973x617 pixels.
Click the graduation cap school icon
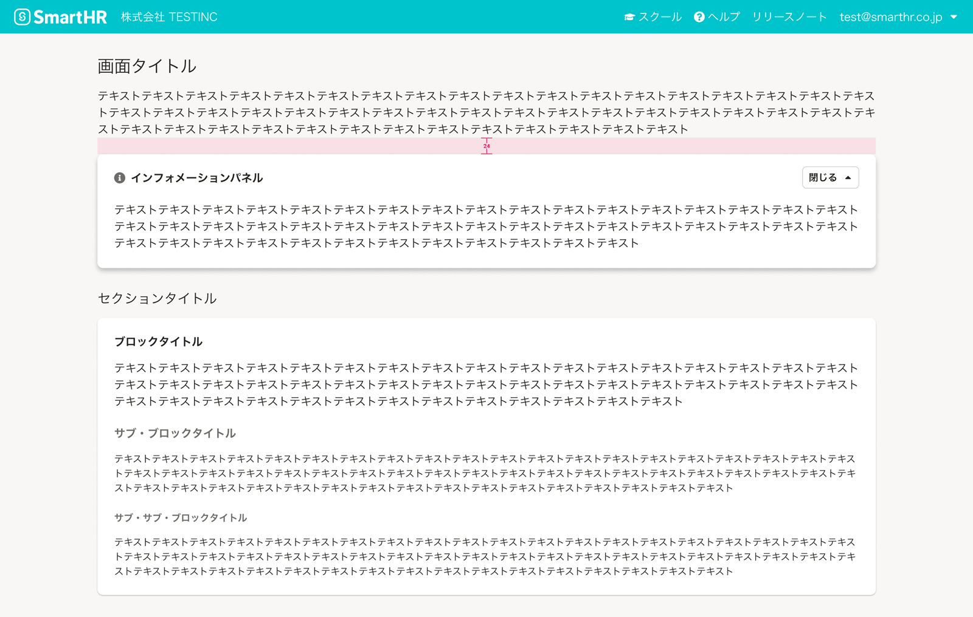pos(629,17)
